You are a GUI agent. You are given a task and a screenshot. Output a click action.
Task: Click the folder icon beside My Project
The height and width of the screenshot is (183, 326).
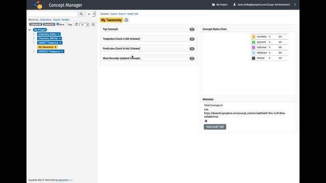(x=213, y=5)
